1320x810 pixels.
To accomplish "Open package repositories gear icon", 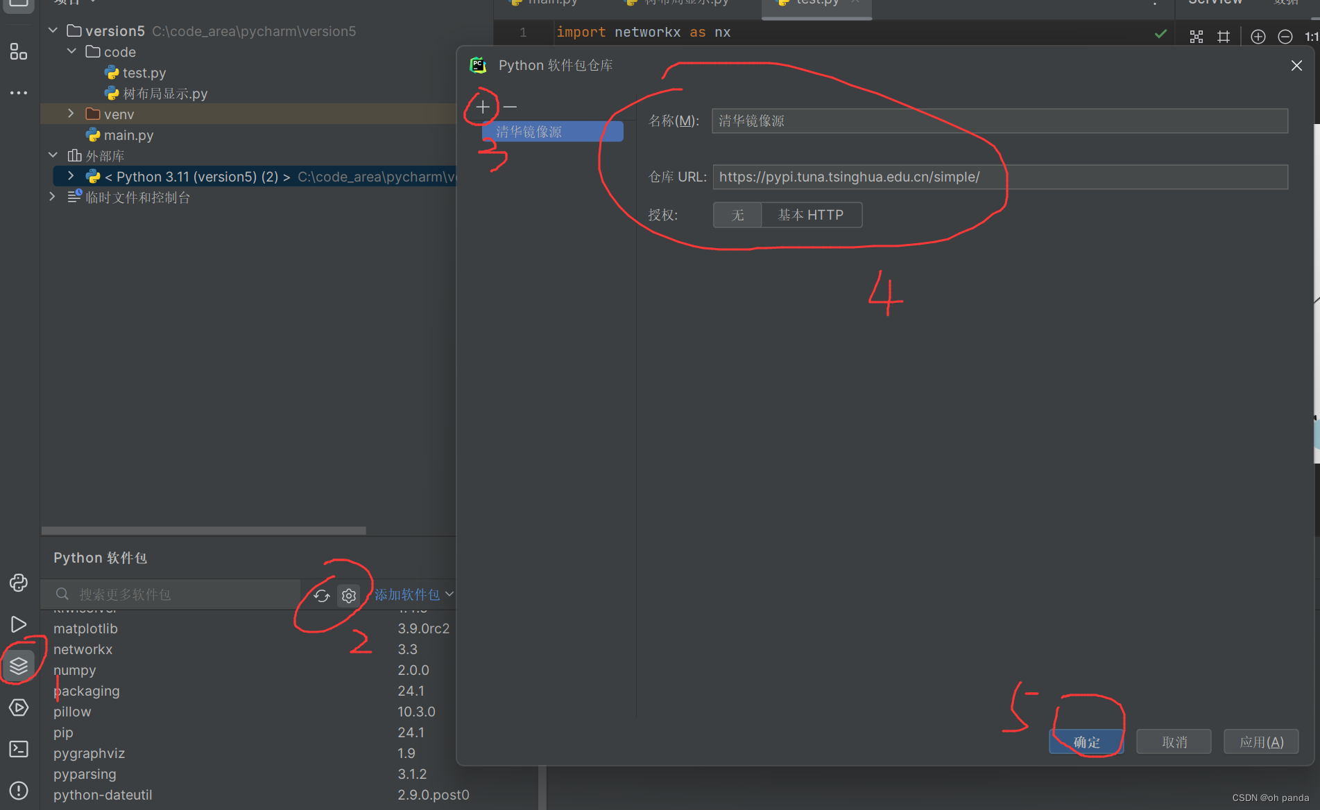I will [349, 595].
